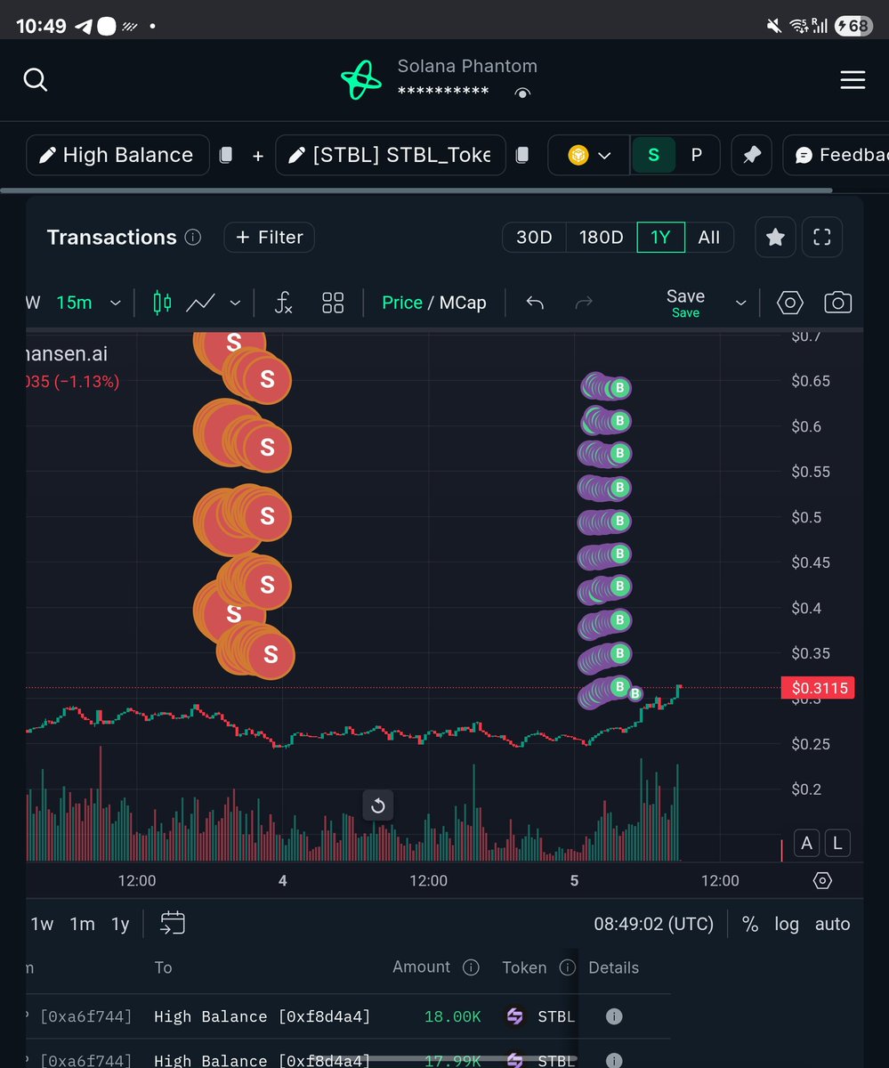Click the grid layout icon
The height and width of the screenshot is (1068, 889).
(x=333, y=303)
